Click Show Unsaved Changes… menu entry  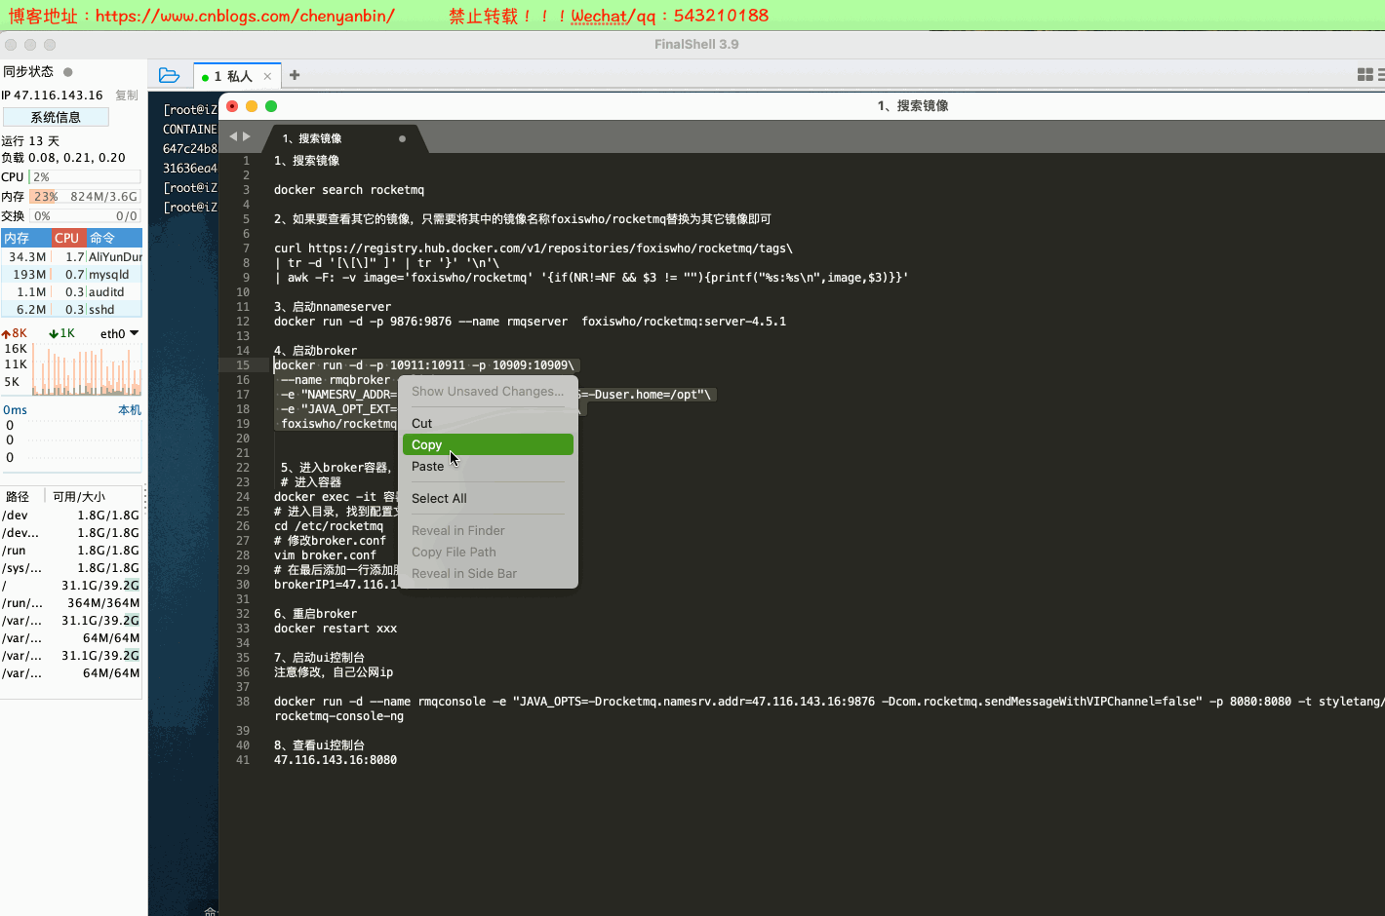coord(488,391)
